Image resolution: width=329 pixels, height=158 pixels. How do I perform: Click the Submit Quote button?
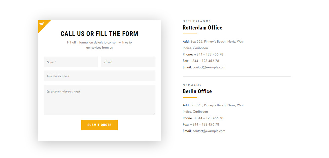point(99,125)
